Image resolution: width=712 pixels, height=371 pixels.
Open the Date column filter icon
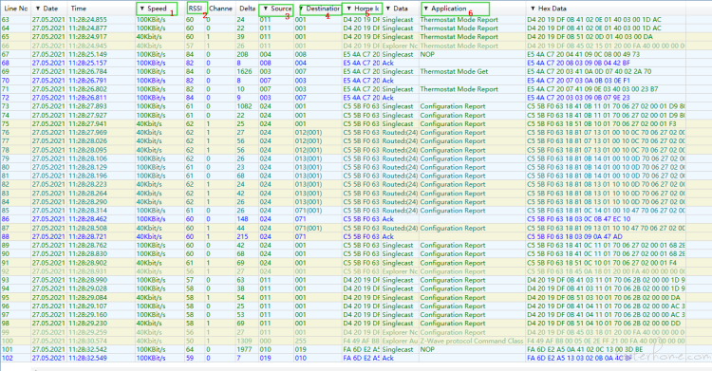pyautogui.click(x=38, y=9)
